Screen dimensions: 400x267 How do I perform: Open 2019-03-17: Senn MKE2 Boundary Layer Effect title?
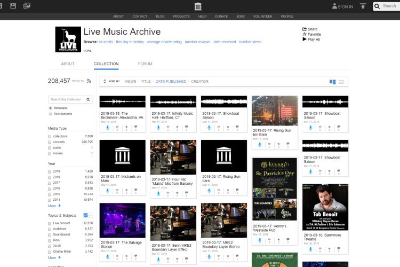[x=171, y=248]
